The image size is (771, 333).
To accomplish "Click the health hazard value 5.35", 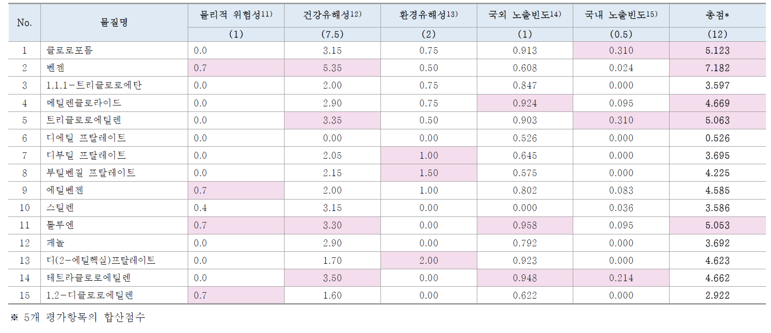I will click(x=332, y=68).
